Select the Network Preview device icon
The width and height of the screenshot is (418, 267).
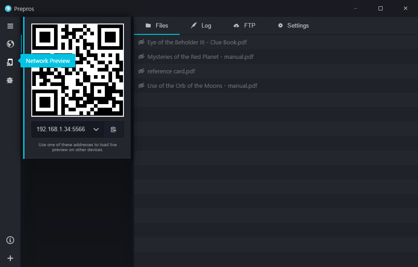10,62
